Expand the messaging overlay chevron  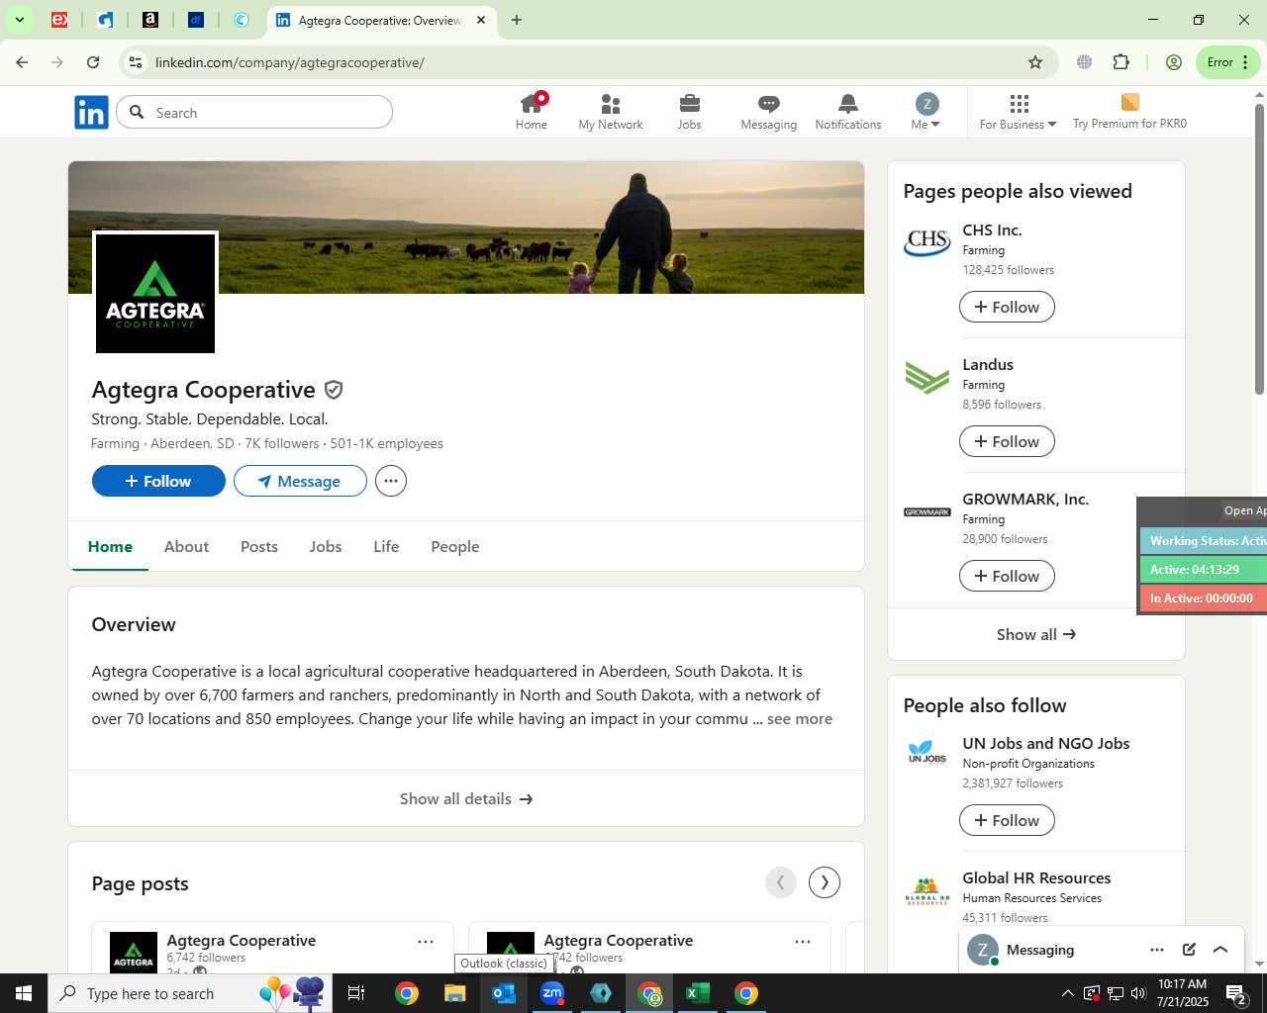[x=1220, y=950]
